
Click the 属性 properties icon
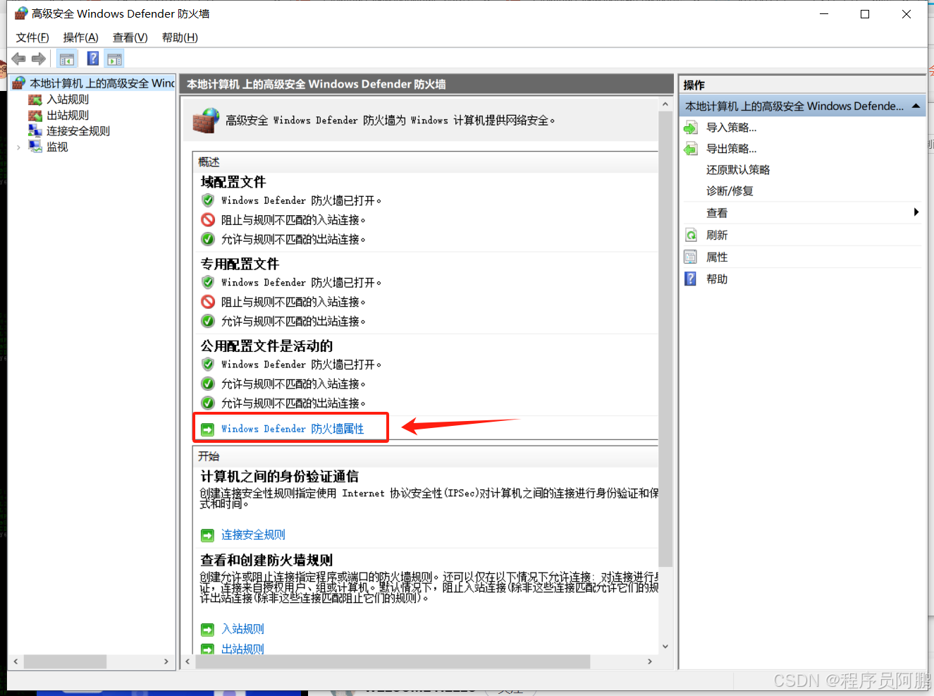click(691, 257)
